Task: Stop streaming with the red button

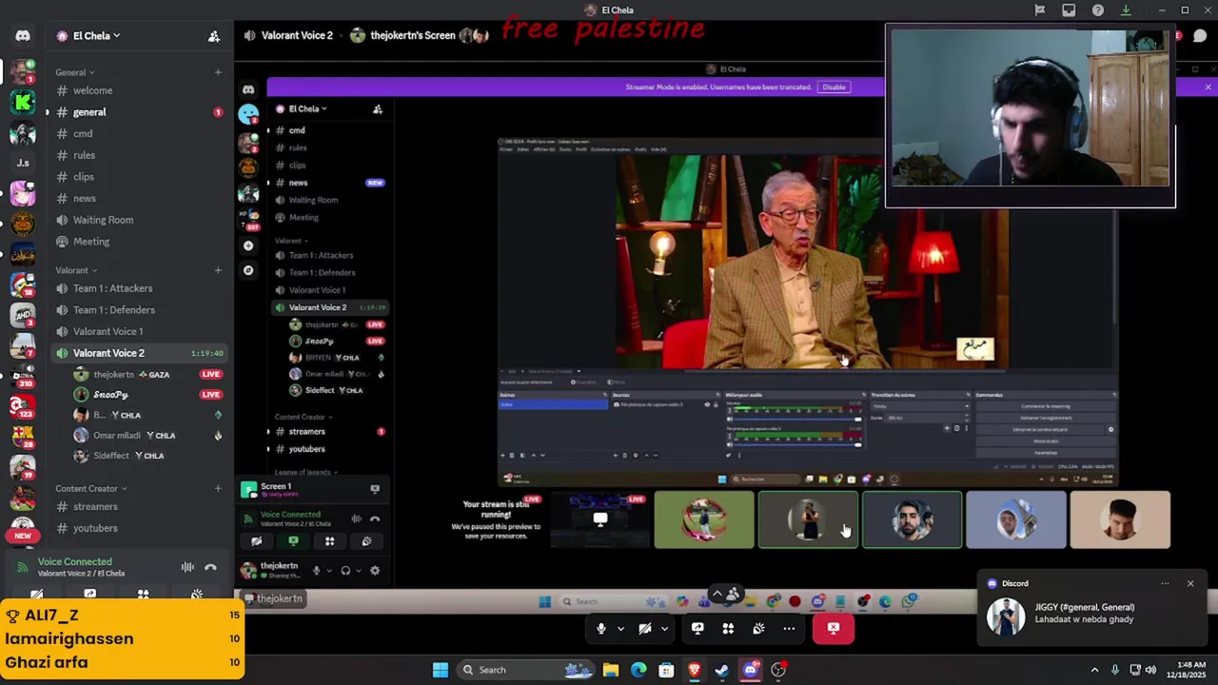Action: (x=834, y=628)
